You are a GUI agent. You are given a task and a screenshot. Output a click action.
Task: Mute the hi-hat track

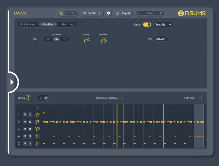25,122
